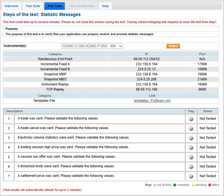Click the flag icon for trade cancel step
The width and height of the screenshot is (224, 196).
[x=191, y=128]
